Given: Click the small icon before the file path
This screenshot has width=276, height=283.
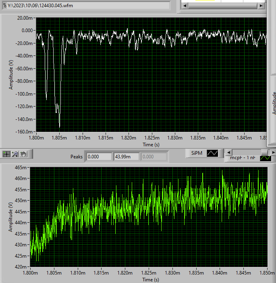Looking at the screenshot, I should pos(4,6).
